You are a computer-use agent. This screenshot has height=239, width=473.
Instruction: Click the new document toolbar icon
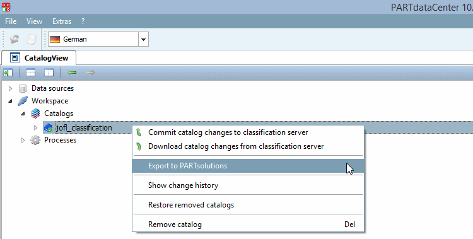point(32,39)
